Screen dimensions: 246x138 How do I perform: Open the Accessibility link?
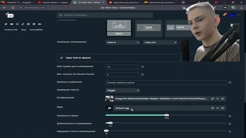click(x=36, y=30)
